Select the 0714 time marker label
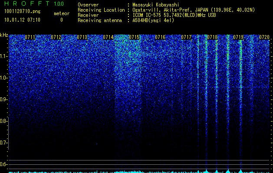Screen dimensions: 273x173 click(x=108, y=37)
